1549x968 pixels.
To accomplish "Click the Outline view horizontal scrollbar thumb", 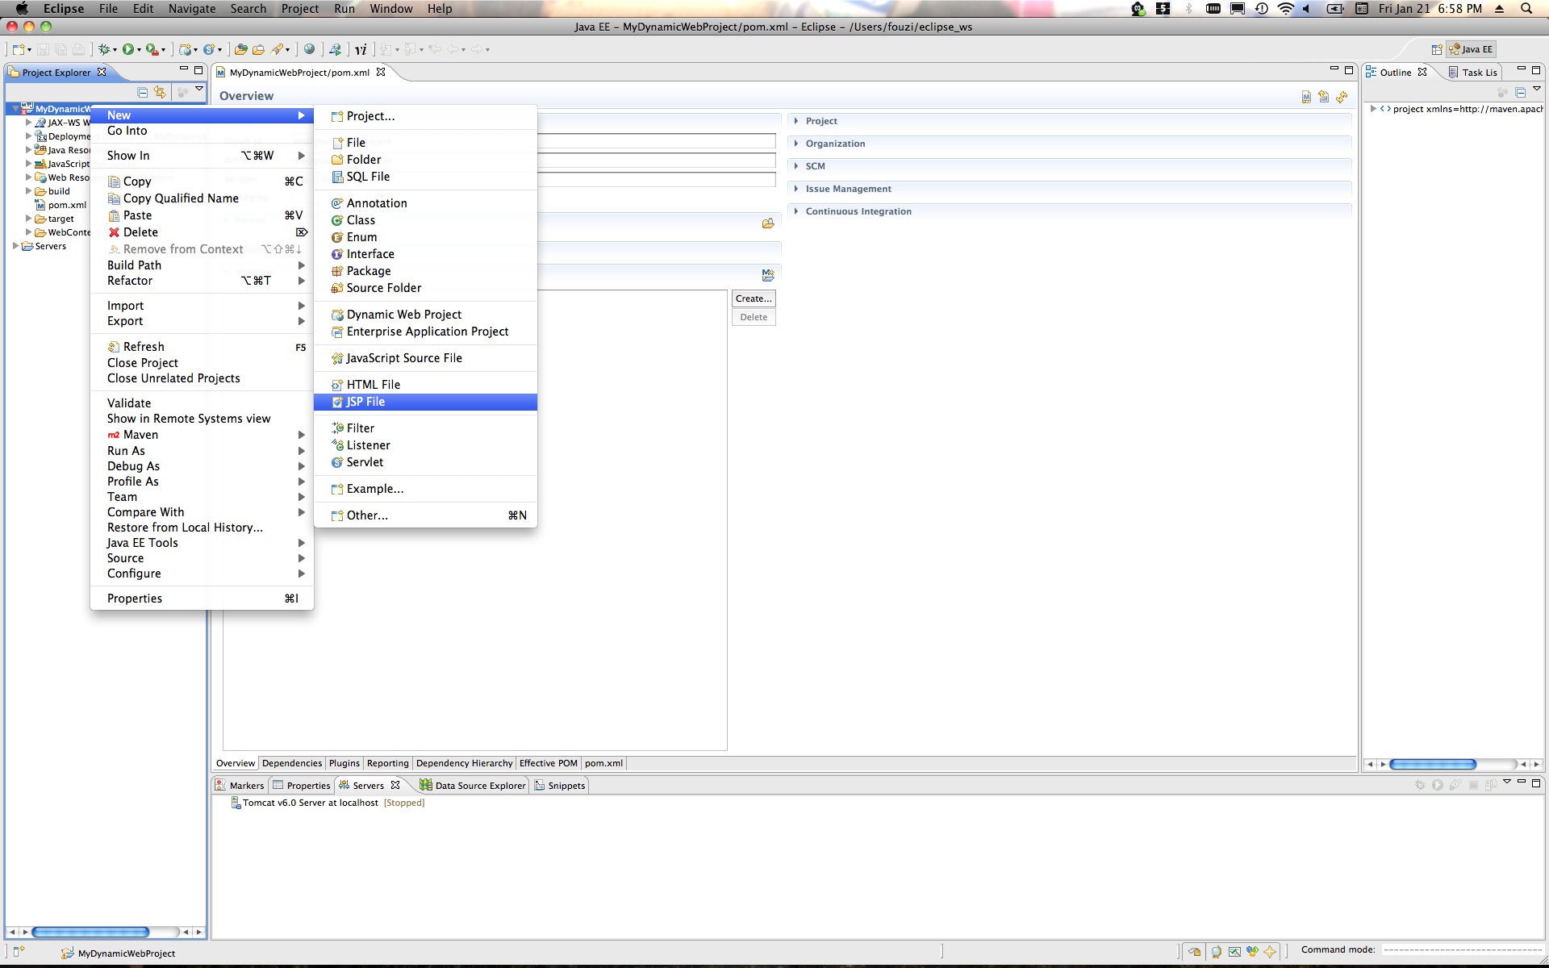I will coord(1433,764).
